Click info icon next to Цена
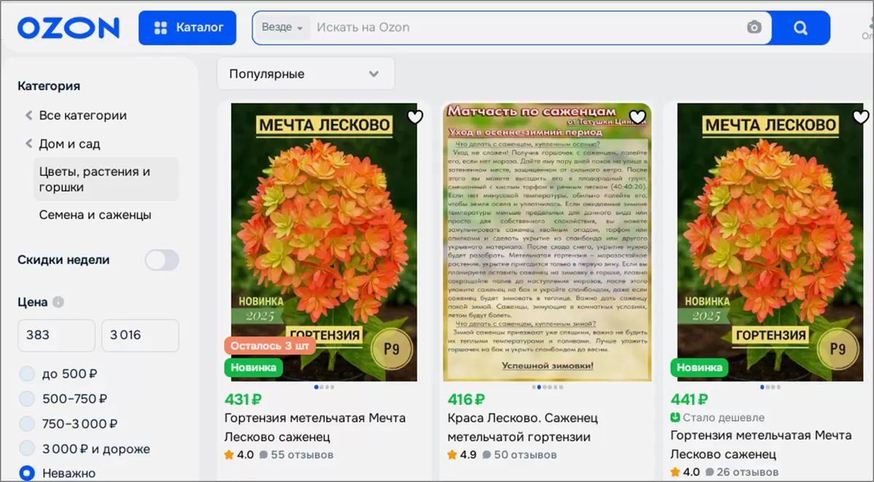The height and width of the screenshot is (482, 874). coord(58,302)
